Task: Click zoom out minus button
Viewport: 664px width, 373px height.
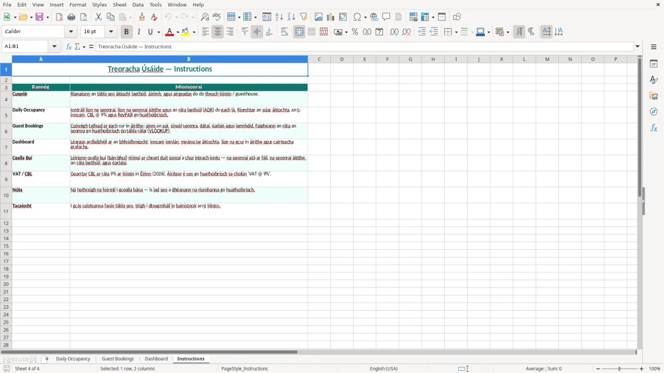Action: coord(598,369)
